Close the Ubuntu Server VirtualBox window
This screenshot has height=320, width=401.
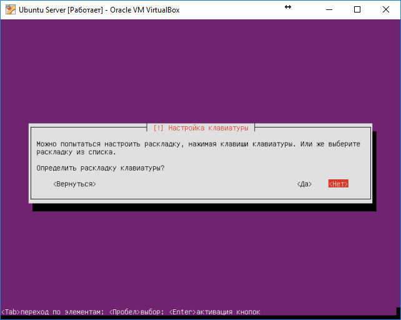tap(385, 9)
